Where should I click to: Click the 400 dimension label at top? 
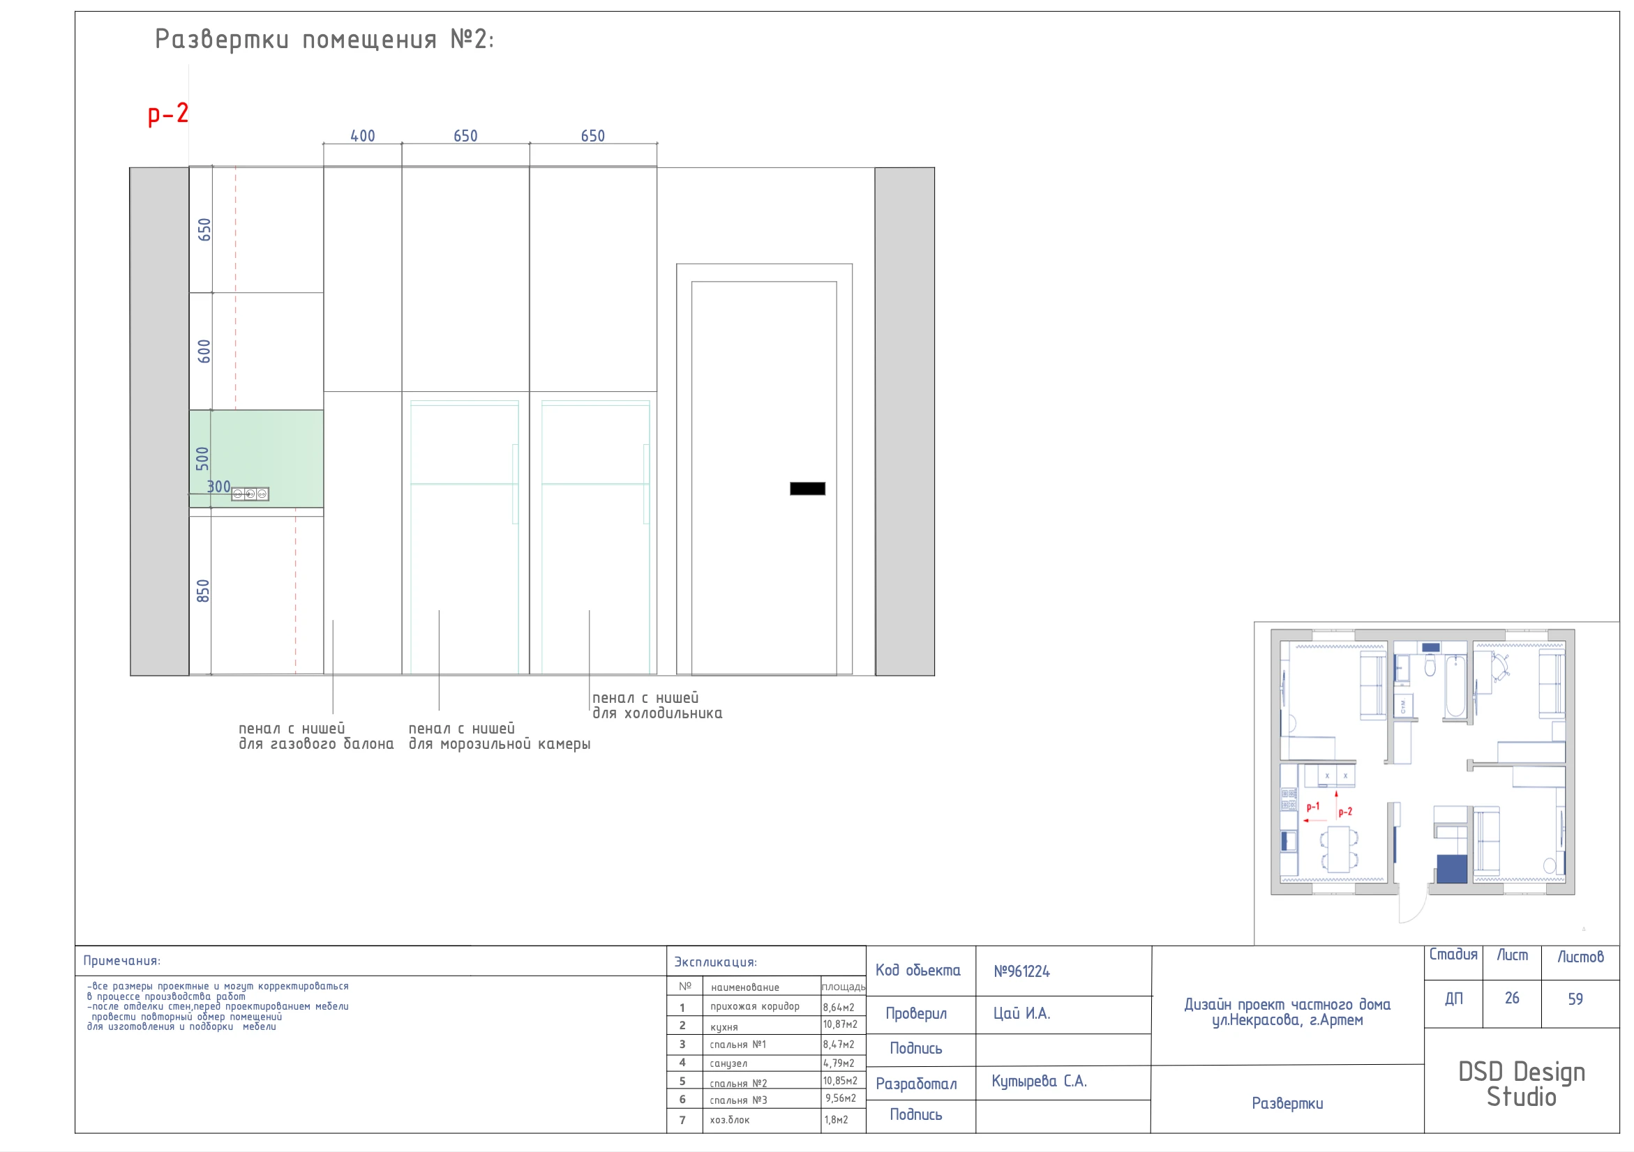coord(362,136)
